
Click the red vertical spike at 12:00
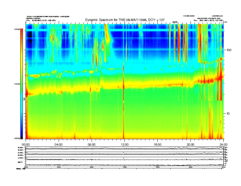[124, 85]
